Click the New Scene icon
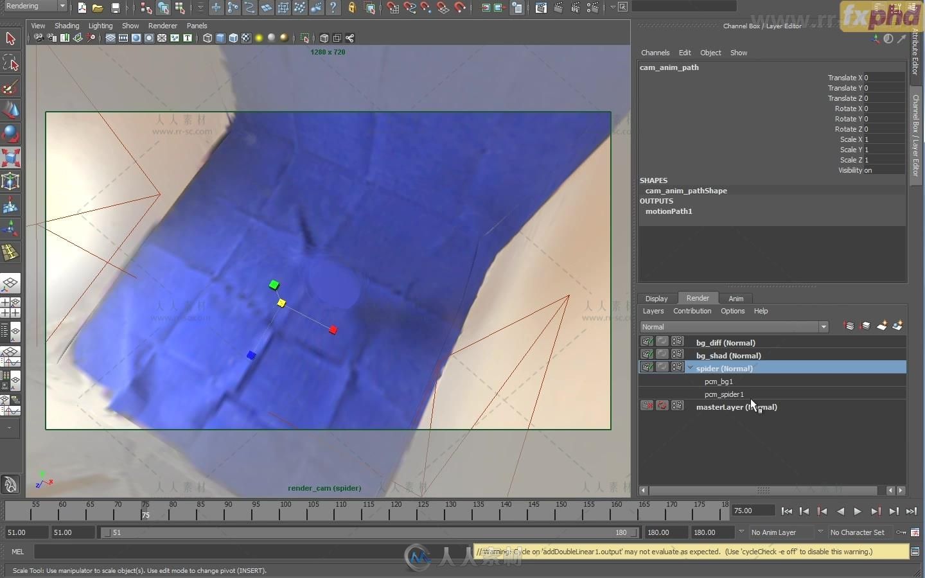Image resolution: width=925 pixels, height=578 pixels. (82, 8)
